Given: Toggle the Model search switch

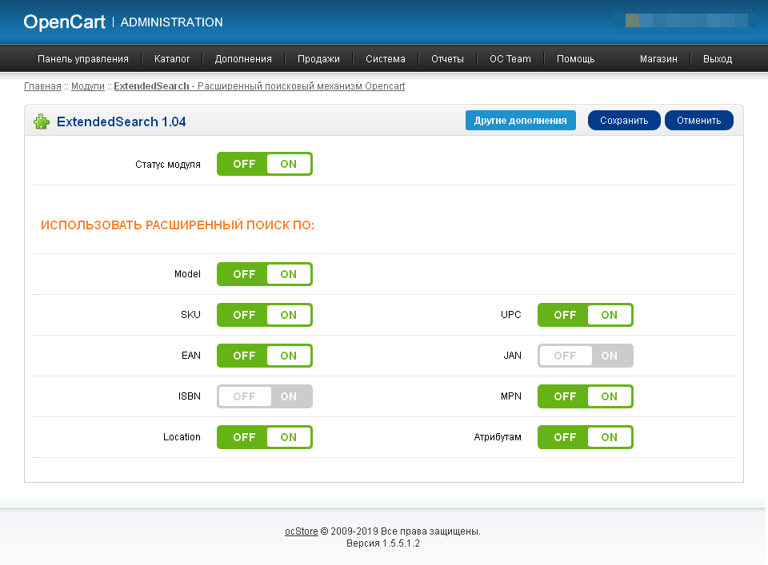Looking at the screenshot, I should (265, 274).
